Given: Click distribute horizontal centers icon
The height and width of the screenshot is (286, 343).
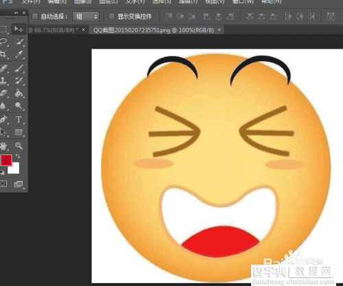Looking at the screenshot, I should point(300,16).
